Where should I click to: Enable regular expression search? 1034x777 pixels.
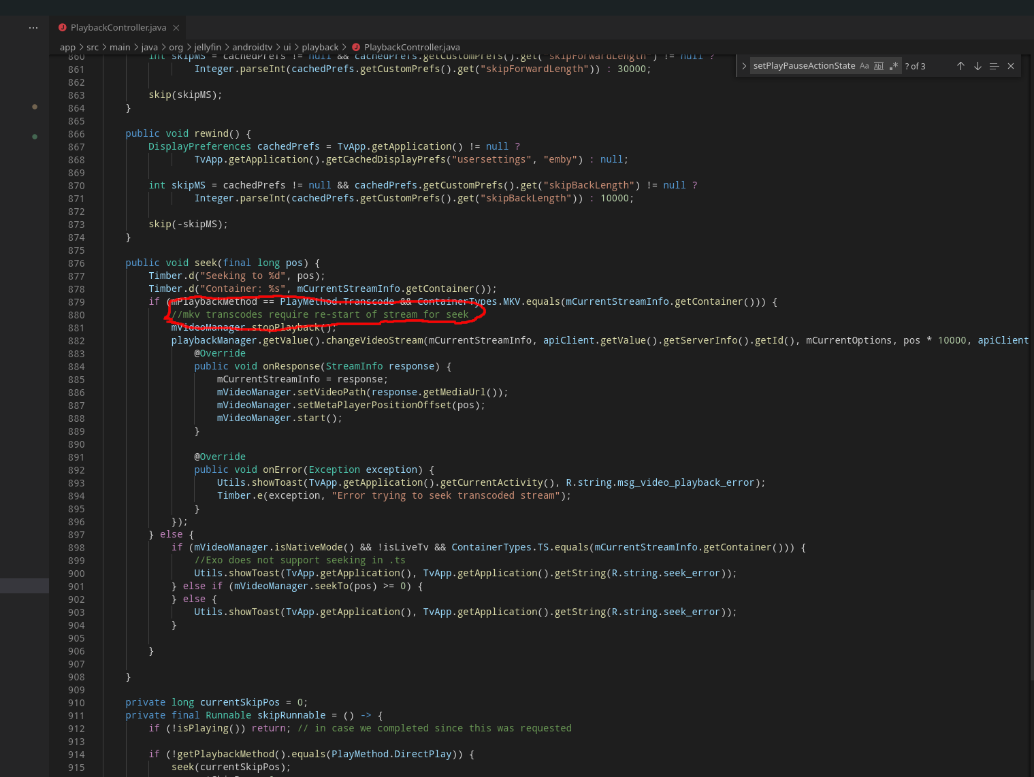coord(894,65)
